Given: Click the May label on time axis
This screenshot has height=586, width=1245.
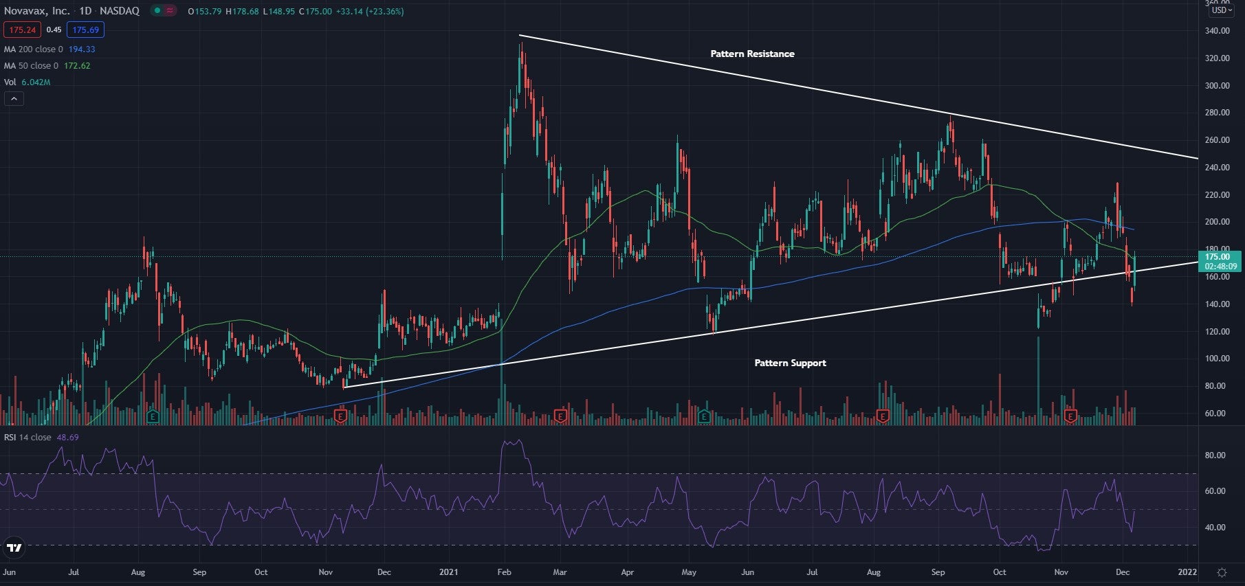Looking at the screenshot, I should coord(689,572).
